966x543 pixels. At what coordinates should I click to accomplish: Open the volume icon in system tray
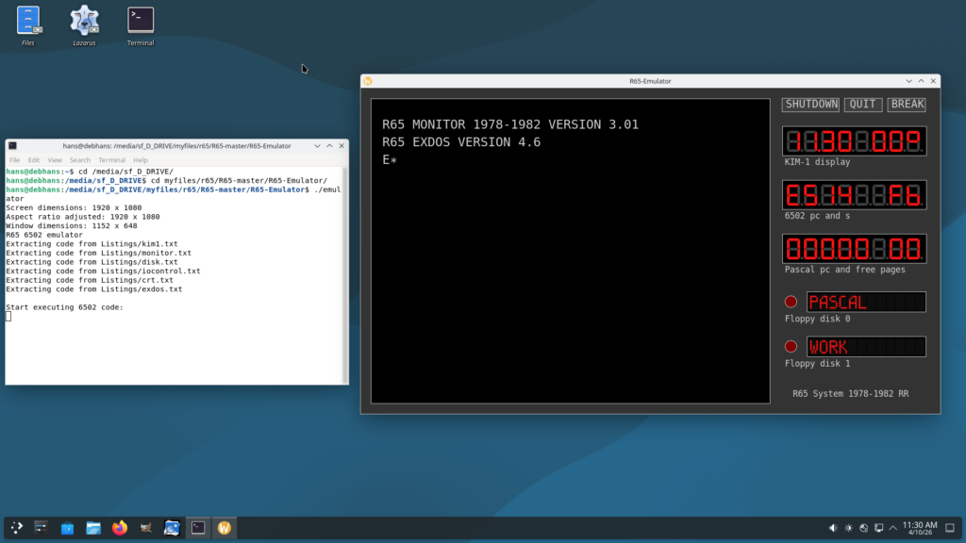833,528
